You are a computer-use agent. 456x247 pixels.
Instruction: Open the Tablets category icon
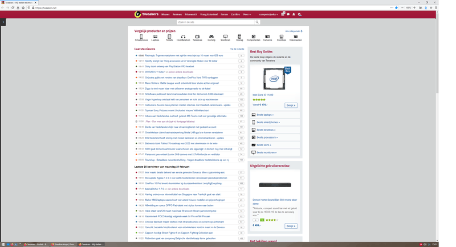coord(169,38)
